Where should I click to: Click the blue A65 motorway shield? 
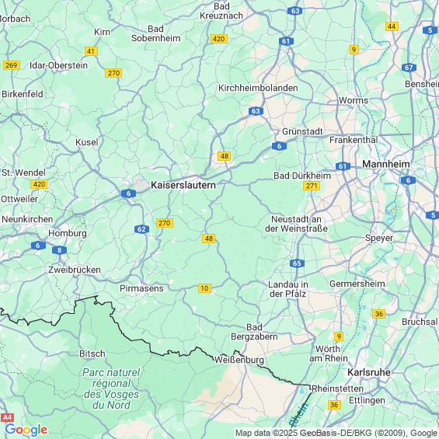(x=297, y=263)
